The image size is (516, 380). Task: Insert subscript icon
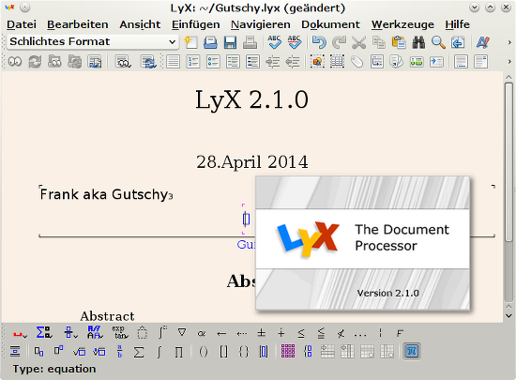pos(38,351)
